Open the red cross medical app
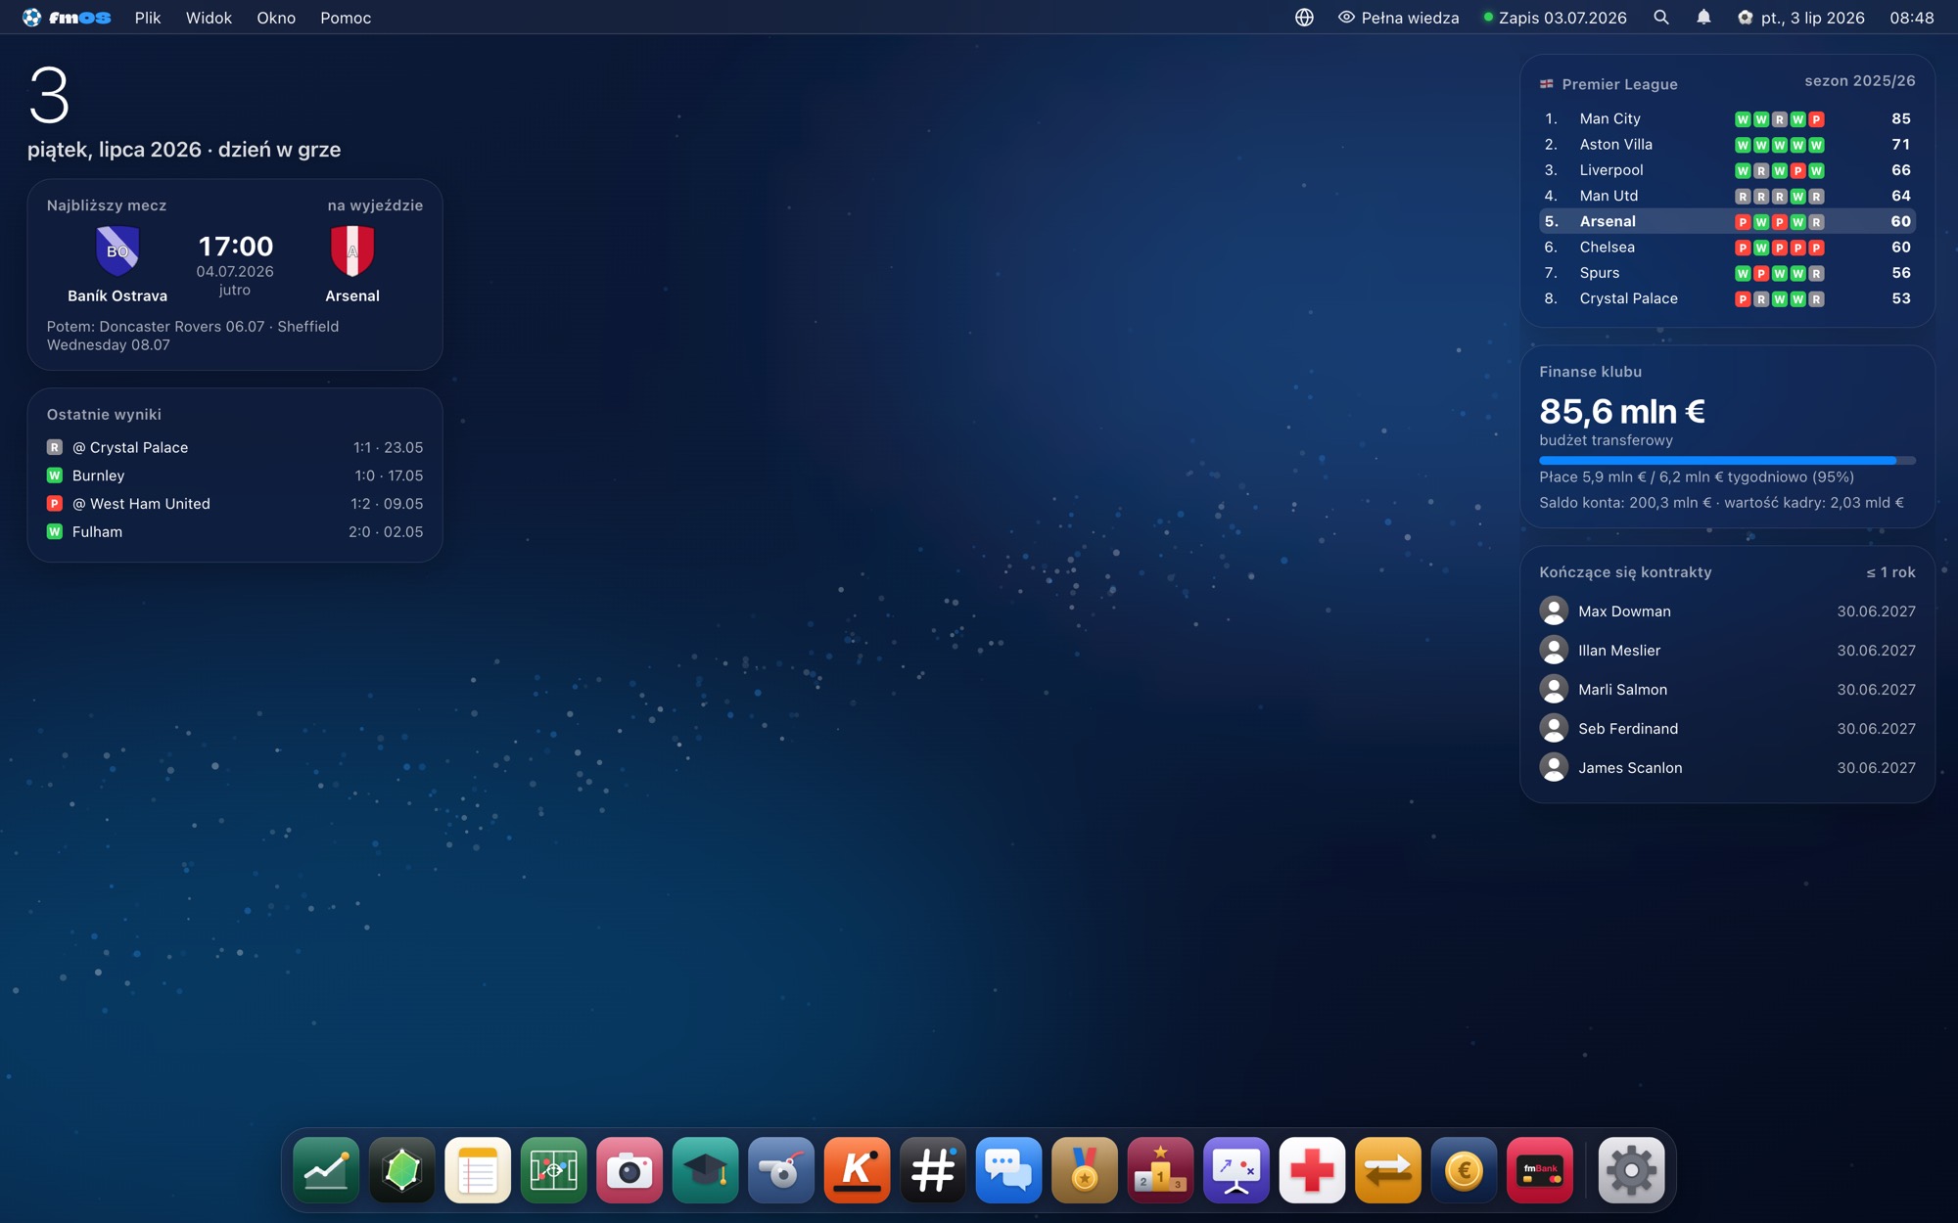The width and height of the screenshot is (1958, 1223). click(1313, 1170)
